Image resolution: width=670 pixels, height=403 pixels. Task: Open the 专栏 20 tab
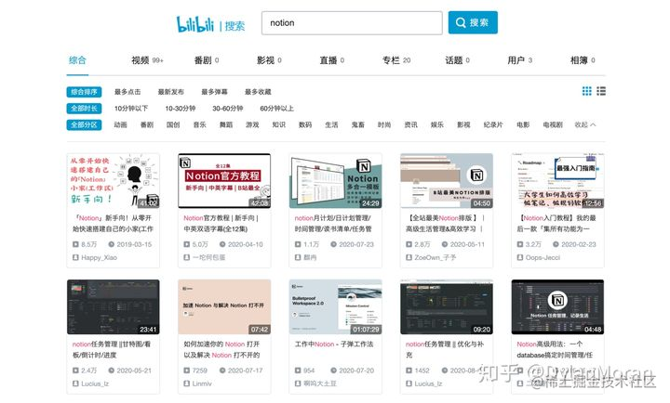point(396,60)
